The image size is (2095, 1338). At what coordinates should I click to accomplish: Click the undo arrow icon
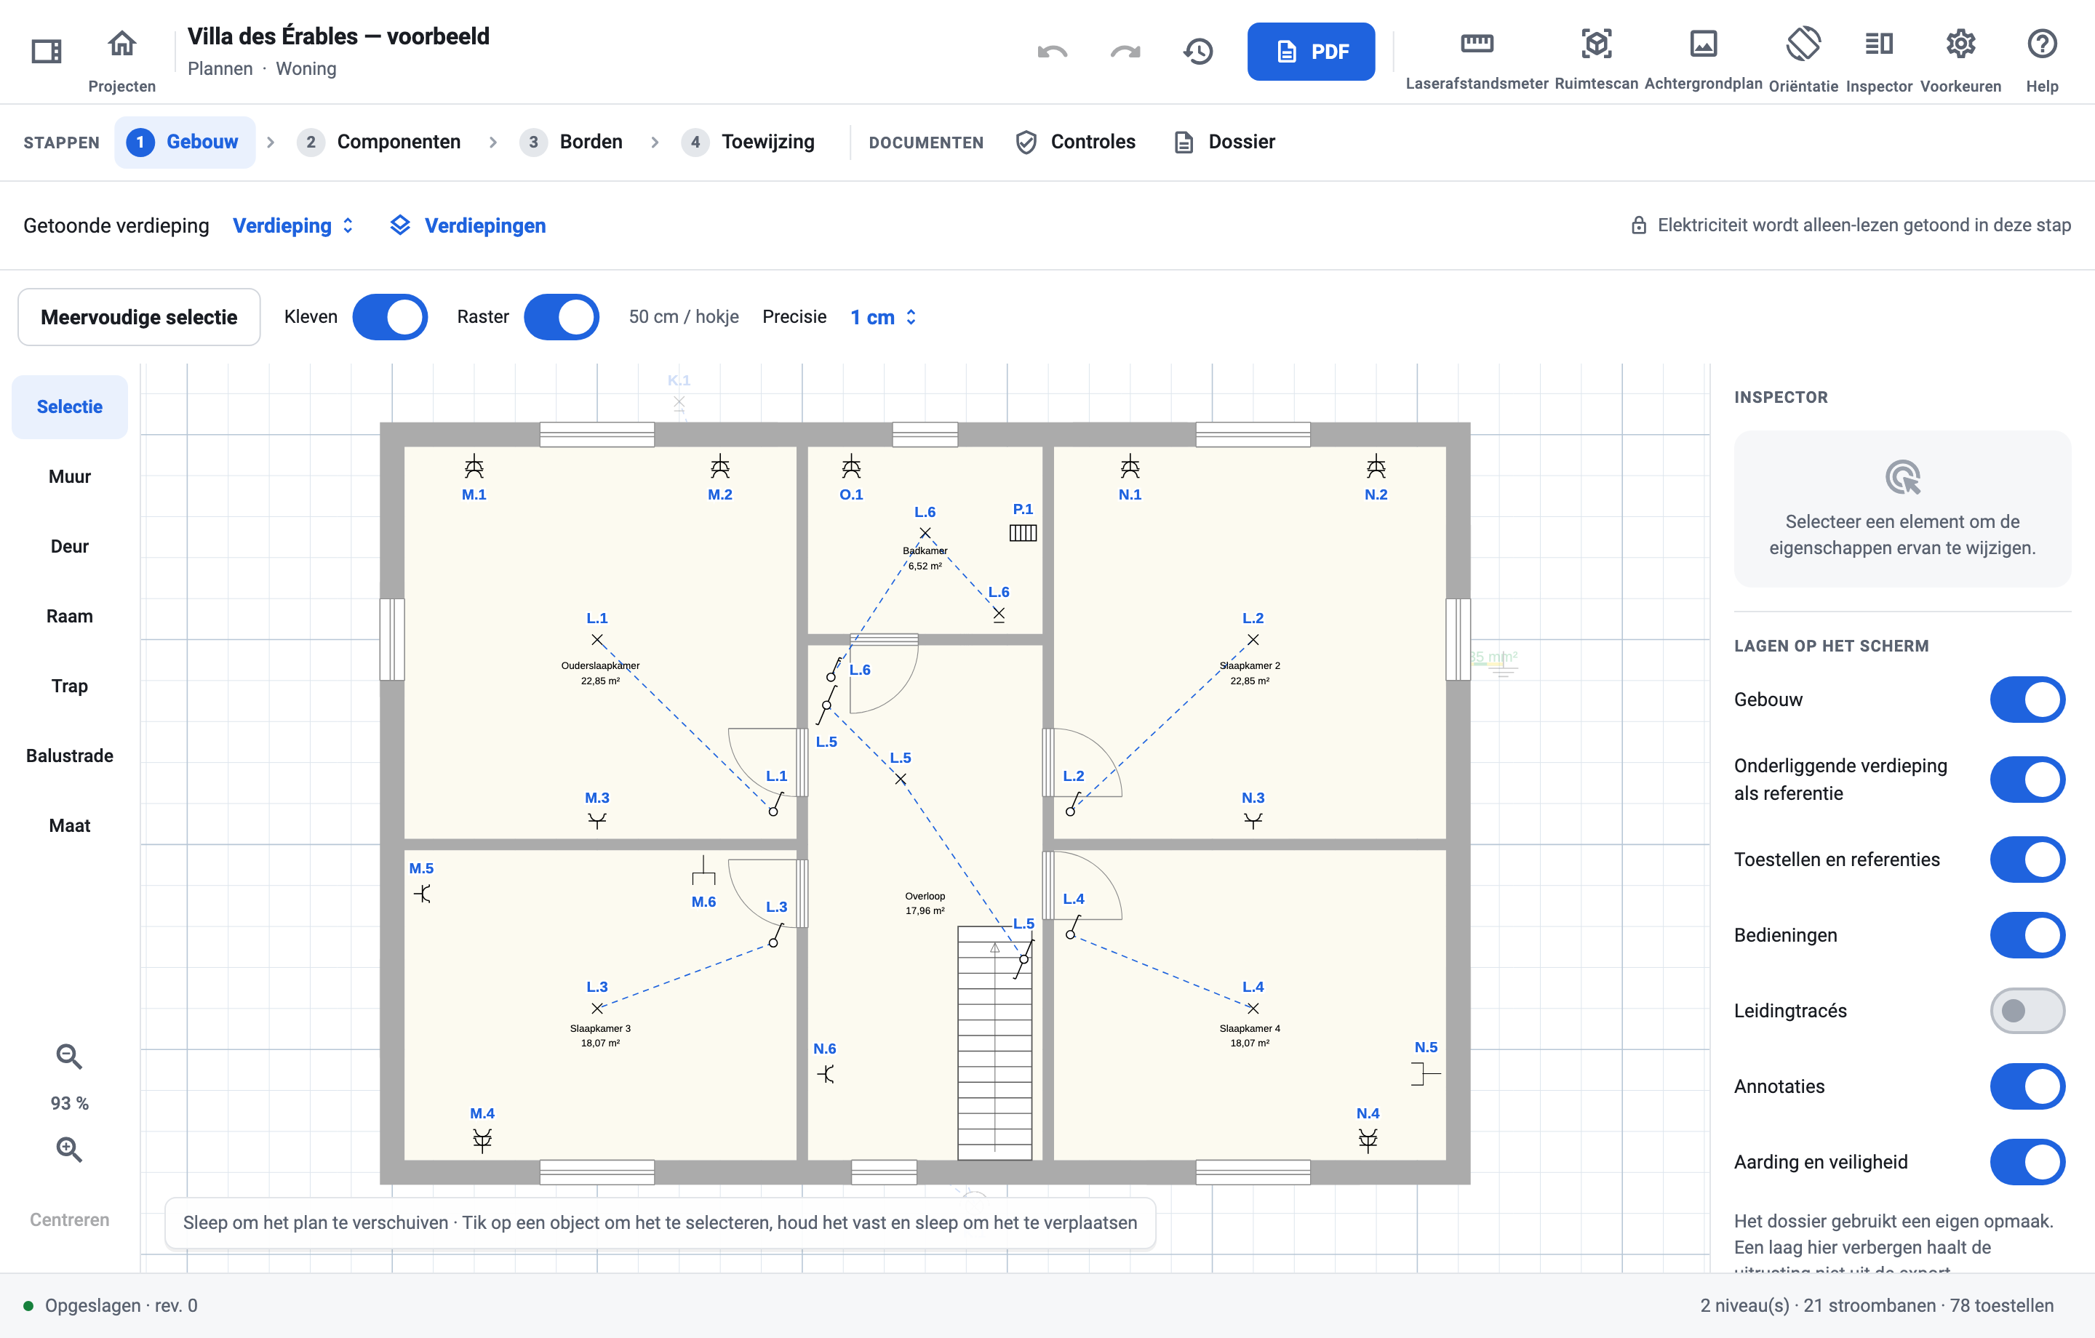click(1052, 52)
